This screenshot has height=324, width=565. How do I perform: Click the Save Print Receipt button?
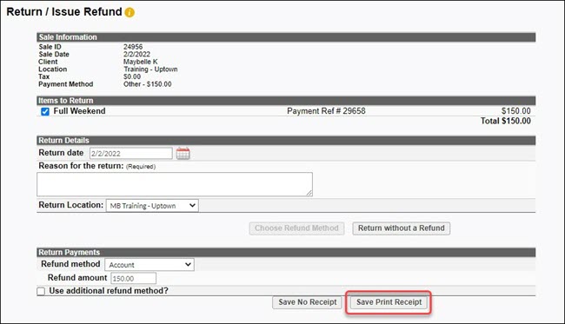[x=389, y=302]
